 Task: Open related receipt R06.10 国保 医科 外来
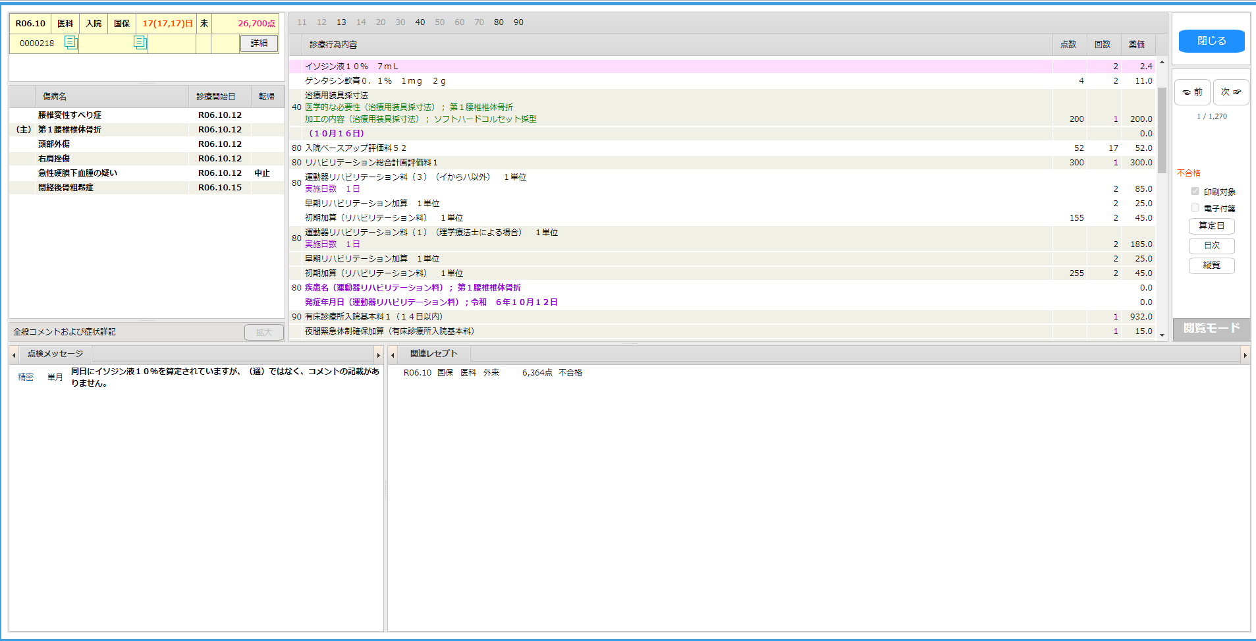(x=493, y=373)
